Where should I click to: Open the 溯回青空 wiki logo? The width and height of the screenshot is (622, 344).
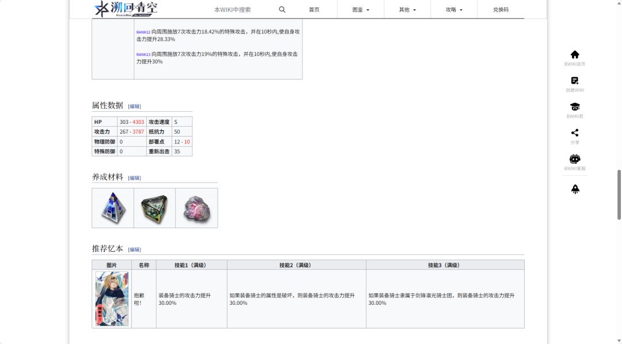[126, 9]
